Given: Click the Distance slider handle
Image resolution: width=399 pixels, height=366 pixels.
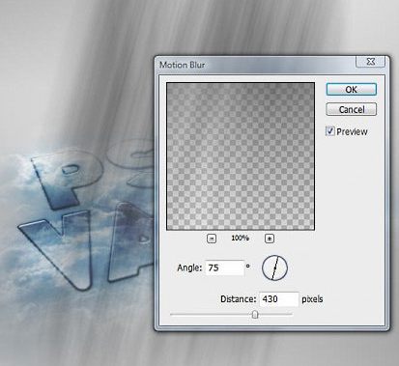Looking at the screenshot, I should click(255, 315).
